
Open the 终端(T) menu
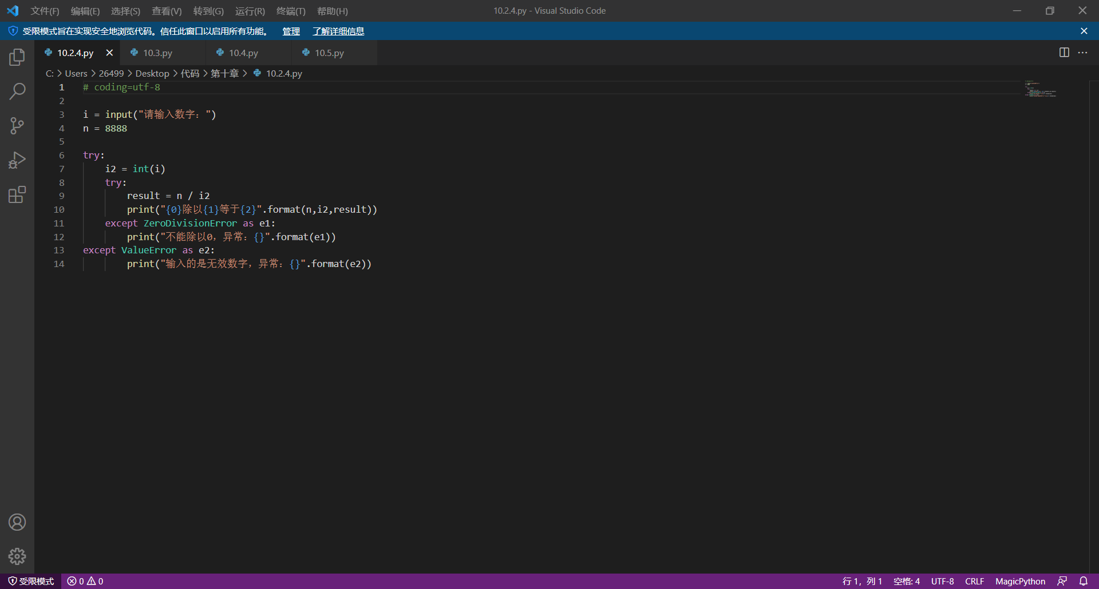coord(291,11)
